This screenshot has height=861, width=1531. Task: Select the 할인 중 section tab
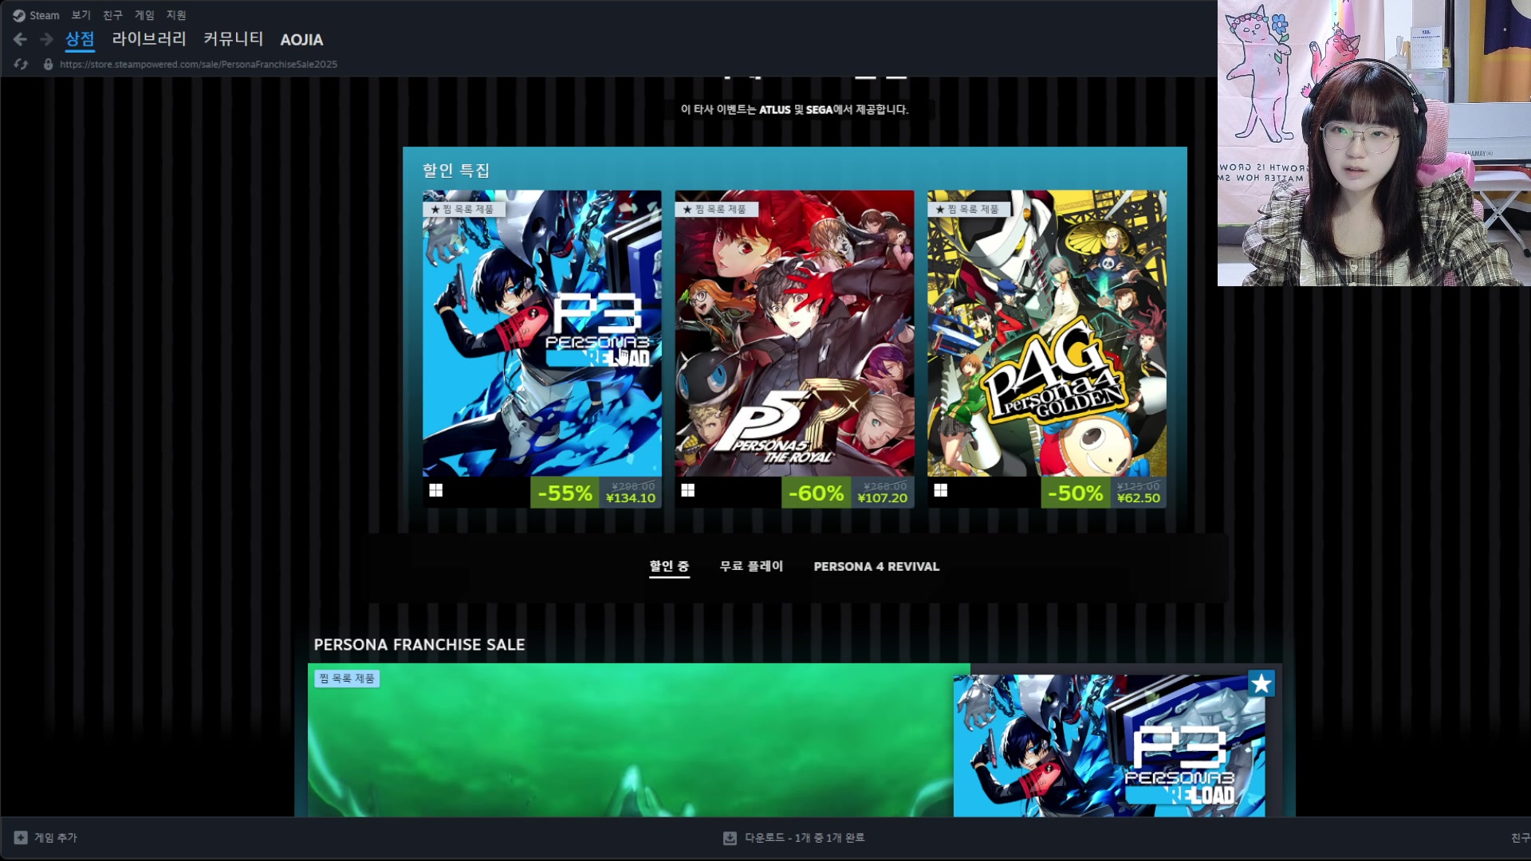coord(669,566)
